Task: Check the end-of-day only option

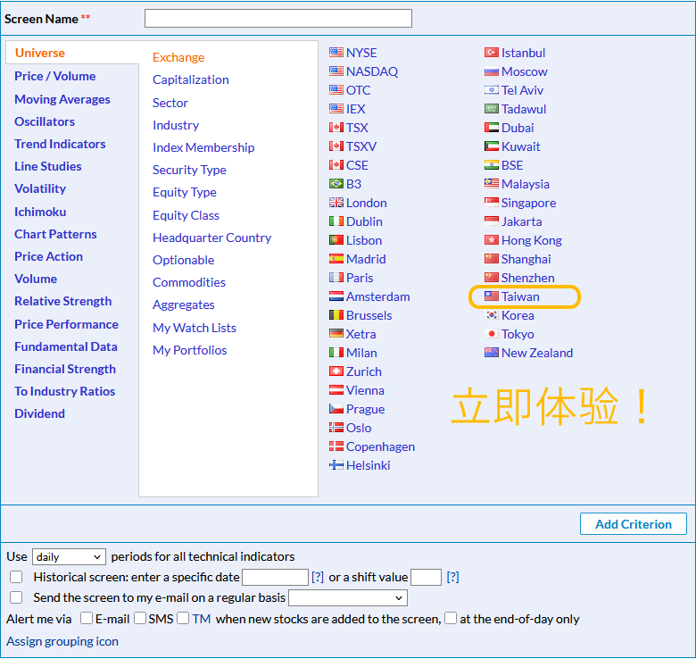Action: click(451, 618)
